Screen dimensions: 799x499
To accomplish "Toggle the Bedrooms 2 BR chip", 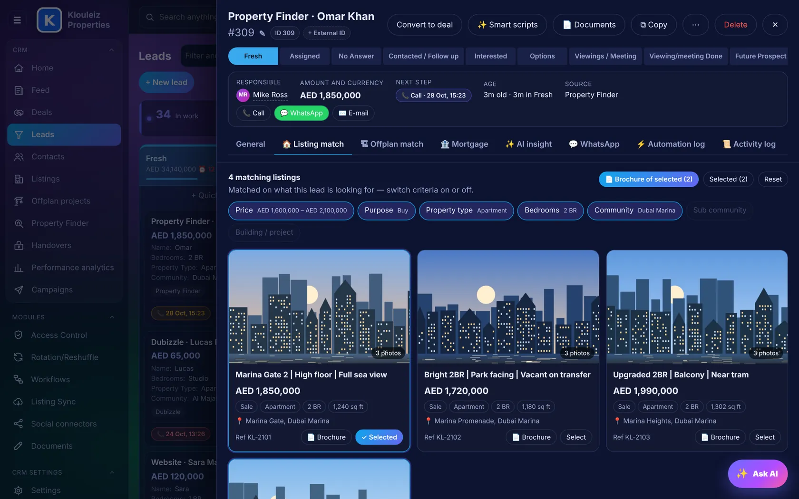I will 550,211.
